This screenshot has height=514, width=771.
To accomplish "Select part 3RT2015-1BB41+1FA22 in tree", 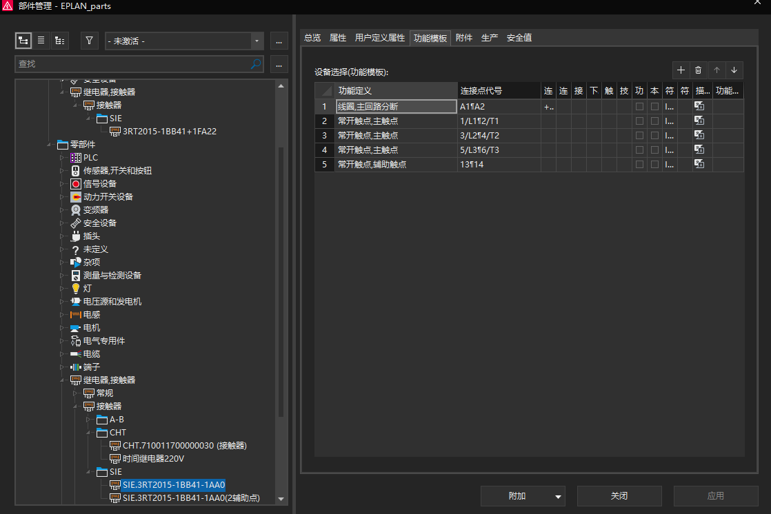I will [169, 132].
